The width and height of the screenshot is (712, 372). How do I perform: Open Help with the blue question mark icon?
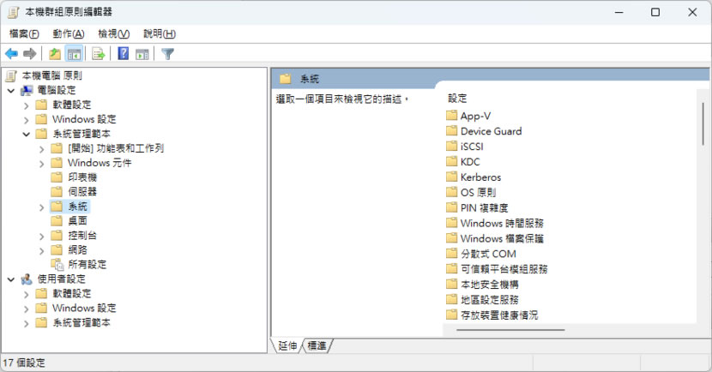[124, 54]
